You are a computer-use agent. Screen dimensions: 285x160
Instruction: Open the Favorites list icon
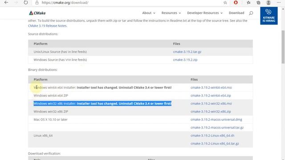tap(248, 3)
